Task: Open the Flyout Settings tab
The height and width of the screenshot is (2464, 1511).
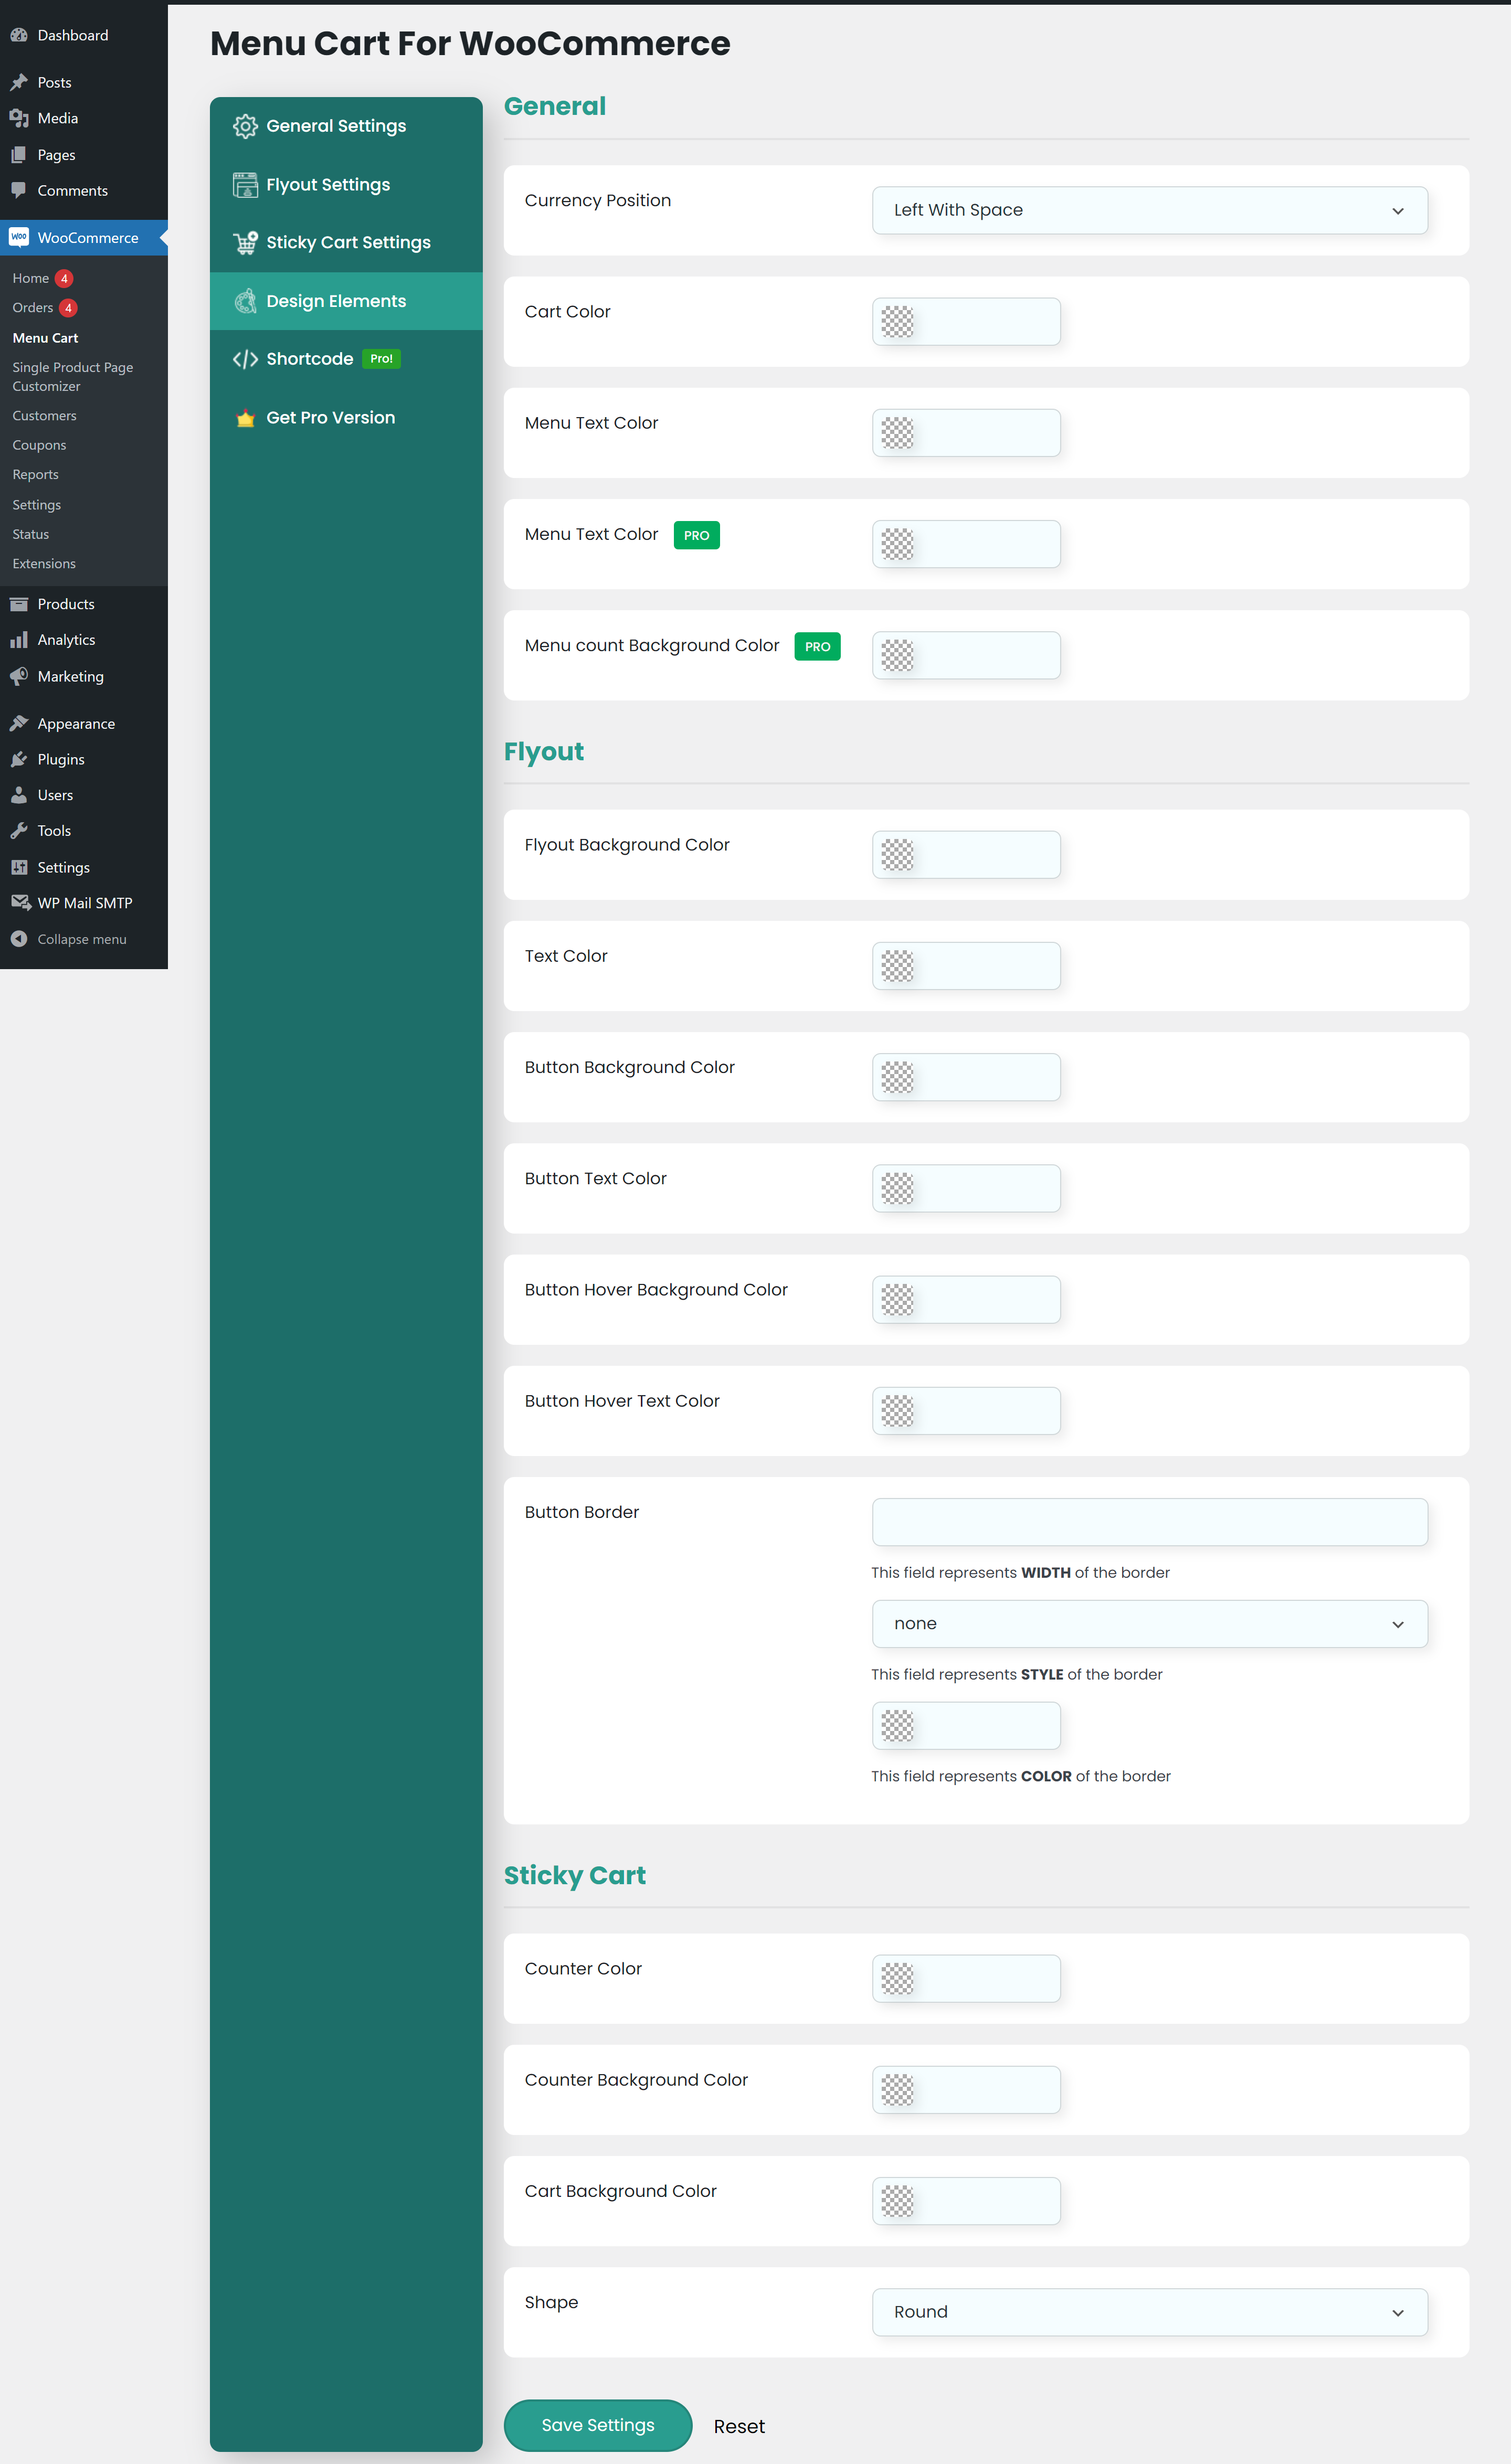Action: click(x=346, y=185)
